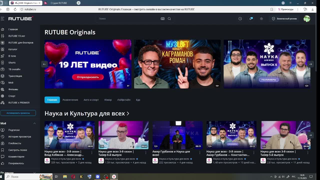Open browser downloads

pyautogui.click(x=312, y=9)
